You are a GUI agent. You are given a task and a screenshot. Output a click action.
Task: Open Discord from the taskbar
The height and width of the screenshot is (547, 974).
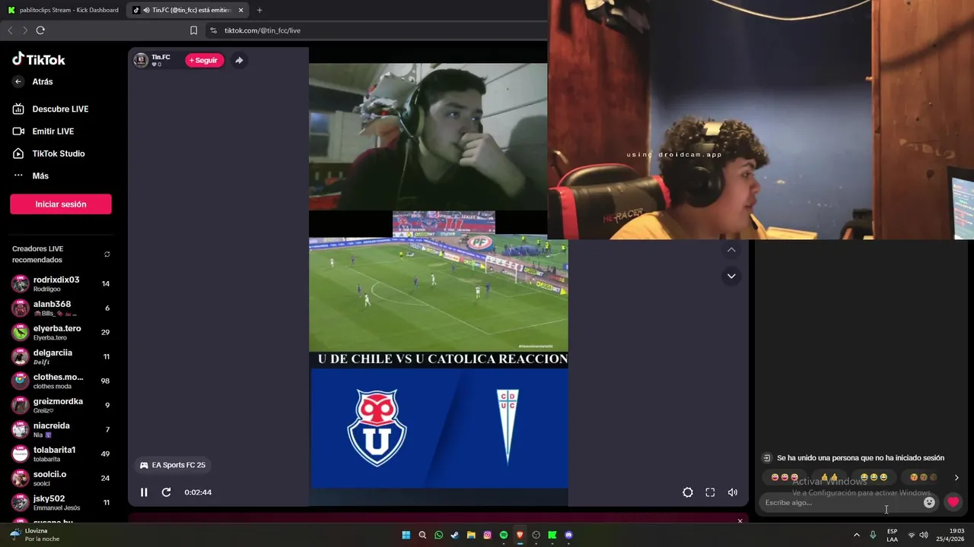point(569,535)
